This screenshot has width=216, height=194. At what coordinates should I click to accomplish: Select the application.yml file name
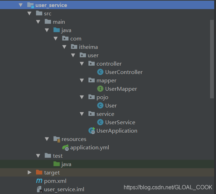coord(89,148)
